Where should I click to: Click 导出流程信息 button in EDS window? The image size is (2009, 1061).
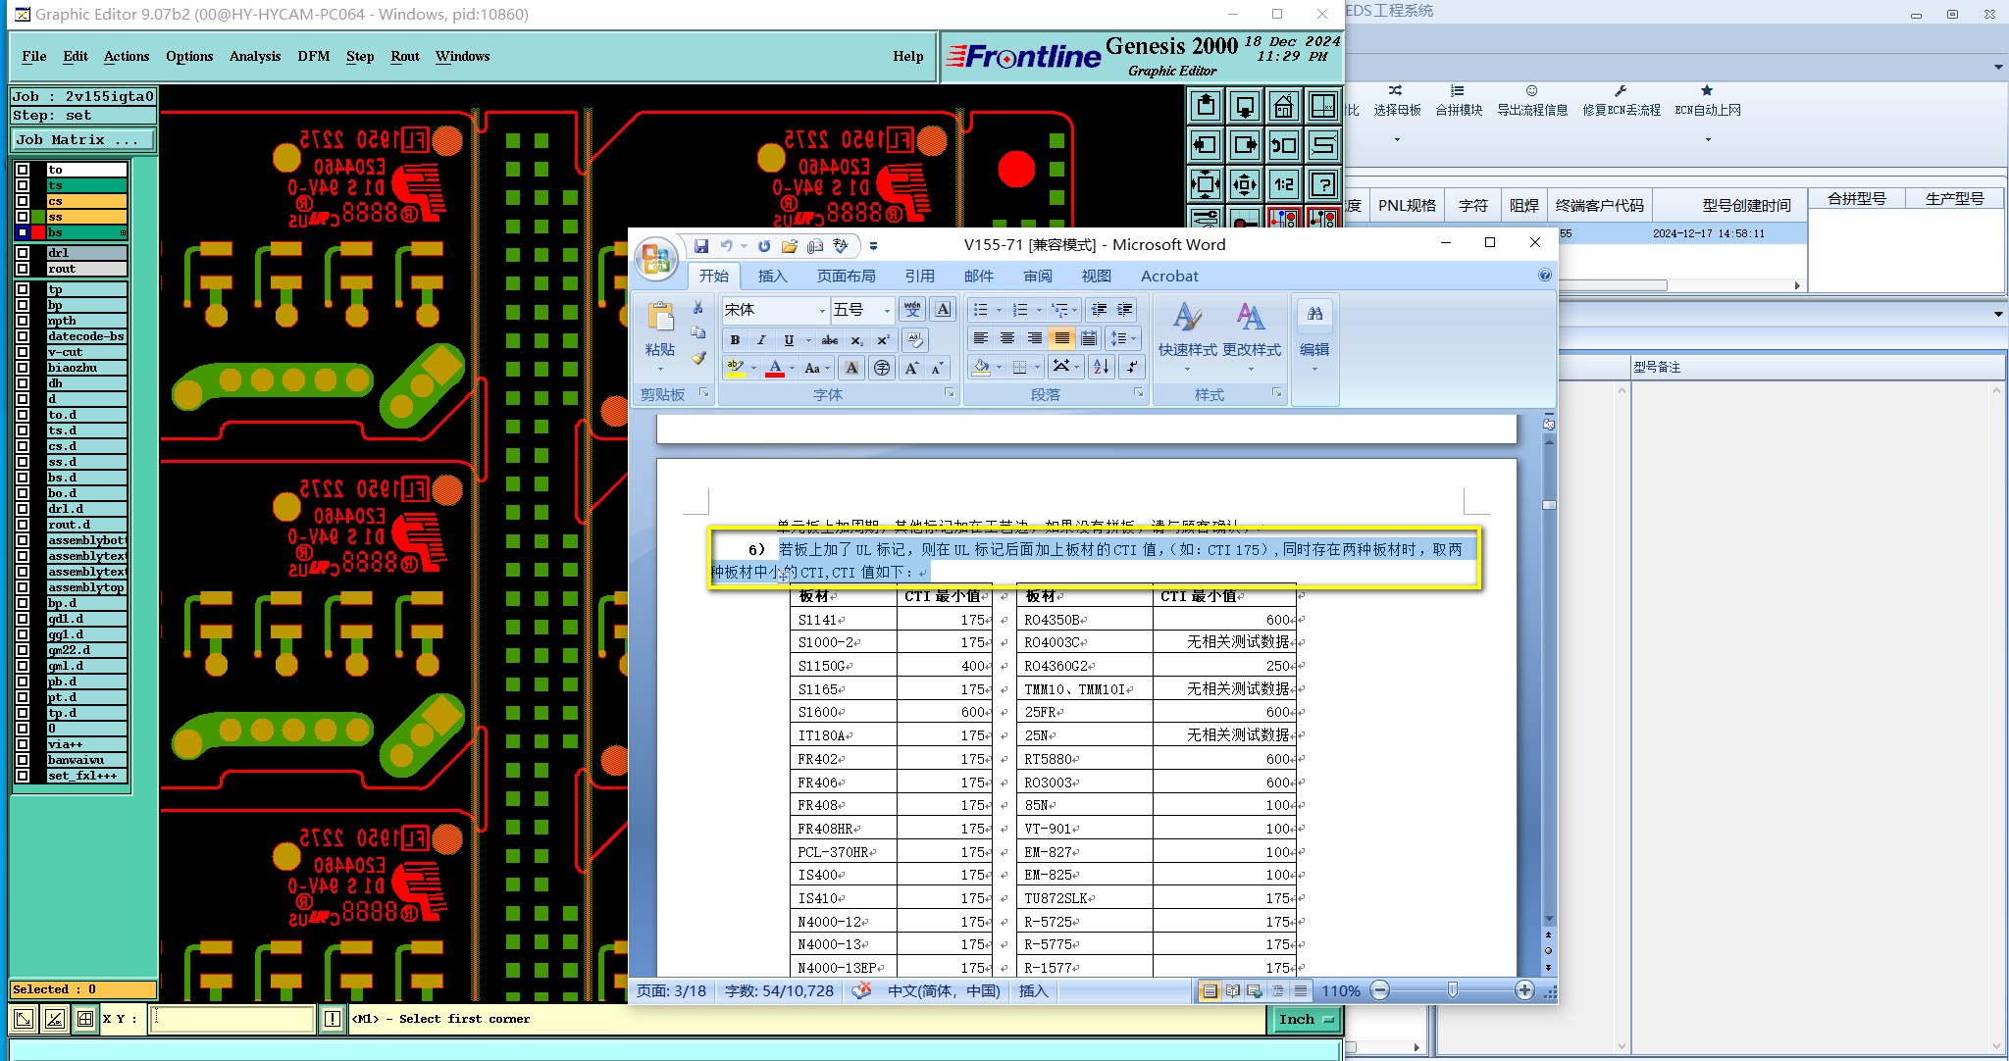[x=1532, y=101]
